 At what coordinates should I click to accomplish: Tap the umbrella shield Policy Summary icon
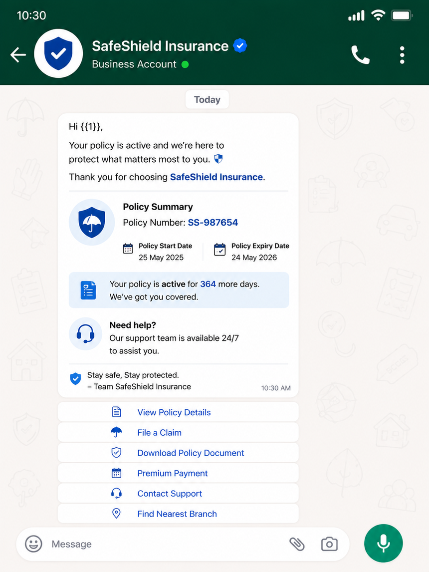[92, 222]
